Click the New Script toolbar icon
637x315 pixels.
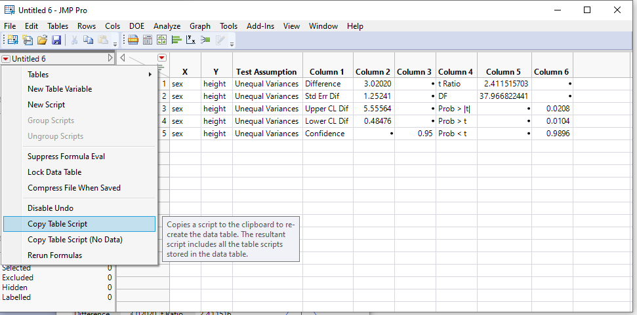tap(28, 40)
